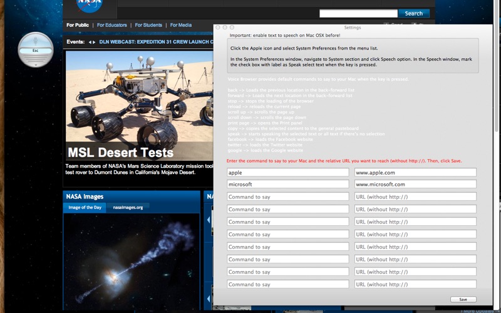
Task: Click the microphone Esc voice widget
Action: [x=36, y=50]
